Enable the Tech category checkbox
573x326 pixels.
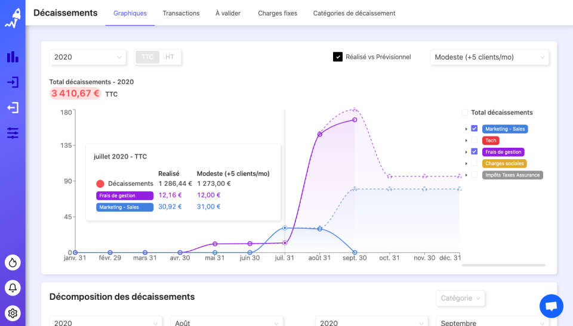(474, 141)
